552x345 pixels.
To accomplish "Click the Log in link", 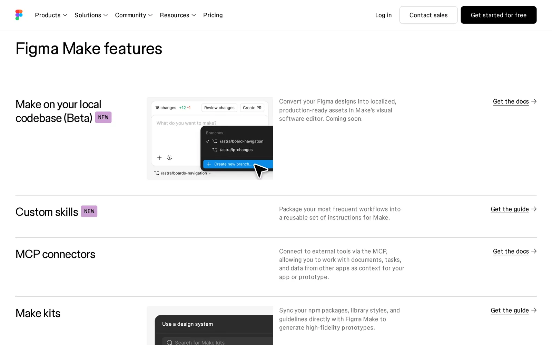I will coord(383,15).
